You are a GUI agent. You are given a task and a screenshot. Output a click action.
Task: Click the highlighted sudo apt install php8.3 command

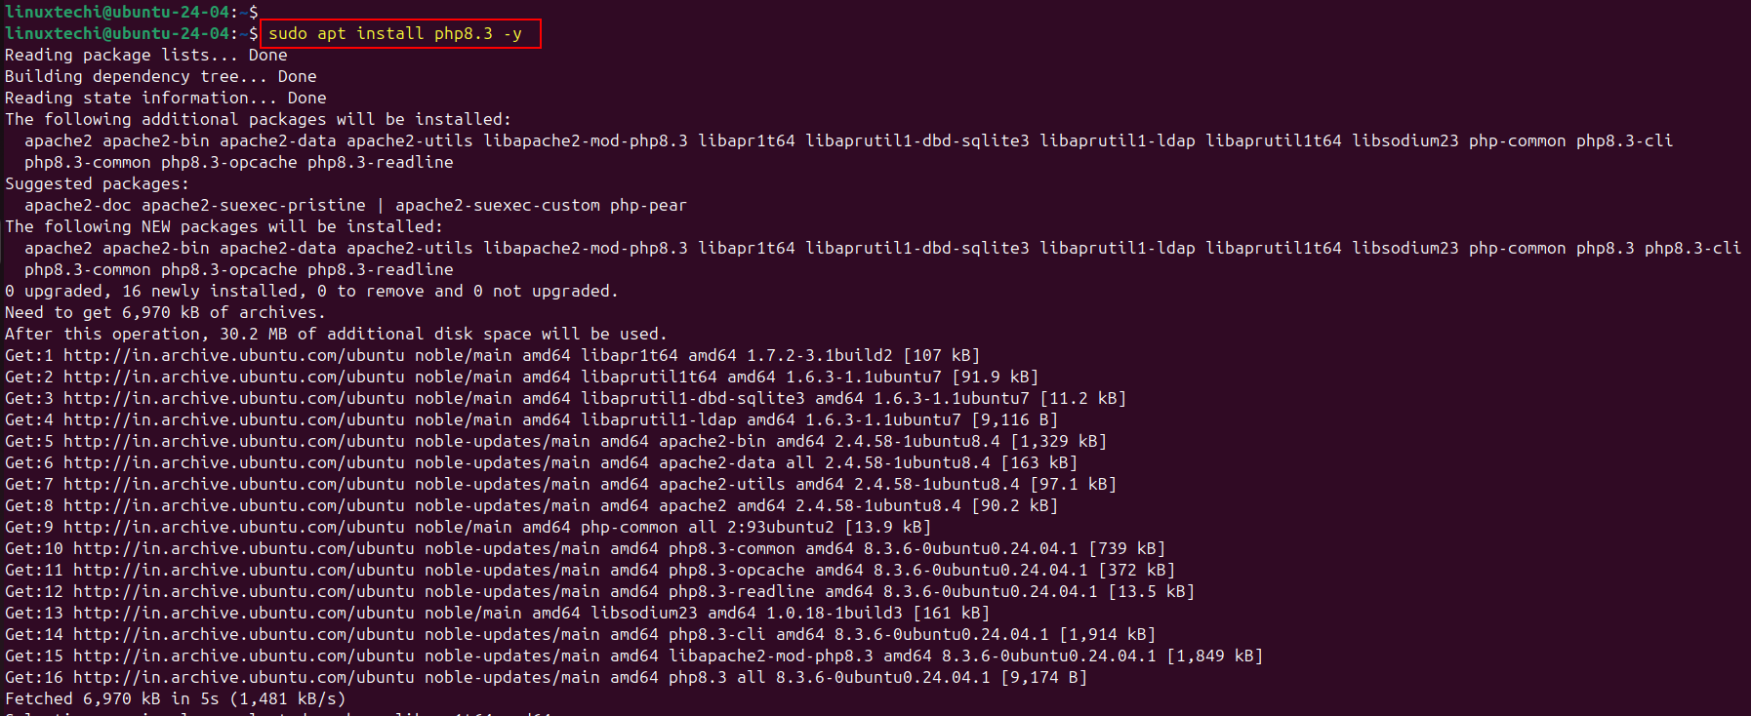coord(395,34)
